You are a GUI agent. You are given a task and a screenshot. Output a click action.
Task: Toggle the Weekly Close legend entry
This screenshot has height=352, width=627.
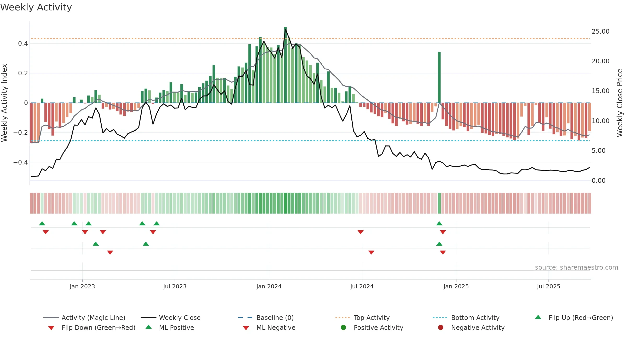[171, 318]
